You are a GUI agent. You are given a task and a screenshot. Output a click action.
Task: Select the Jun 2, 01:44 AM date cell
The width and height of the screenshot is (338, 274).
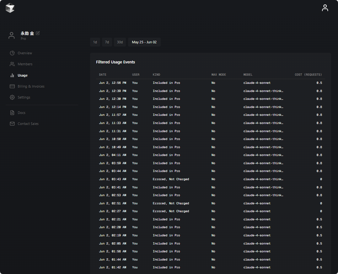tap(113, 260)
